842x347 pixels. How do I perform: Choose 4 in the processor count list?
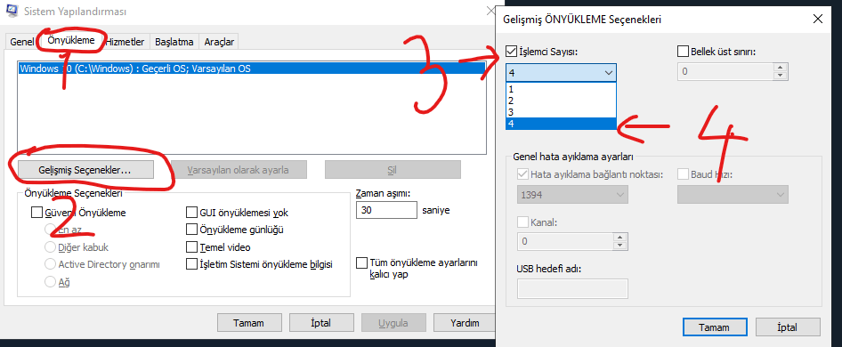tap(561, 124)
